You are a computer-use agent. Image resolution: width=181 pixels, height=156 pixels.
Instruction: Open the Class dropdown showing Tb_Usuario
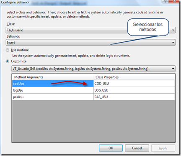coord(90,30)
